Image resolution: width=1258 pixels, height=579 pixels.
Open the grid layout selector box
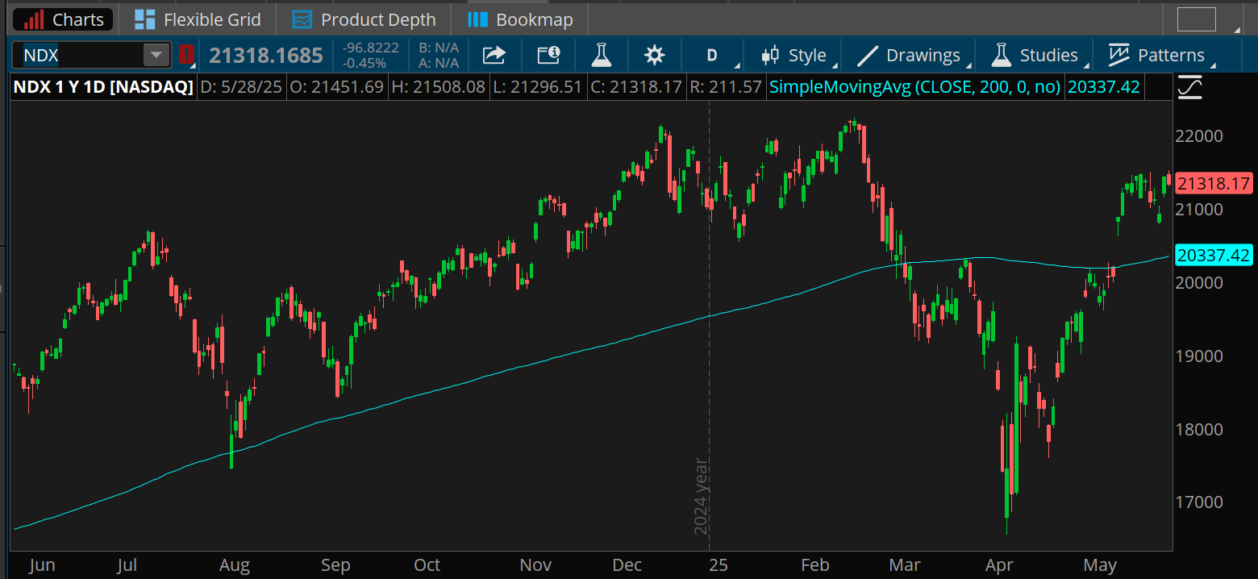[1196, 19]
